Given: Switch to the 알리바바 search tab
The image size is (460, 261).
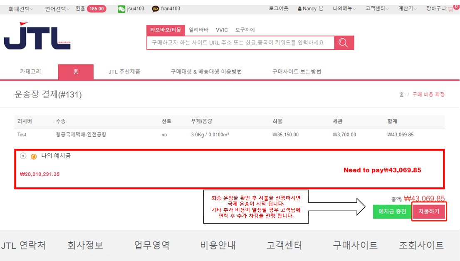Looking at the screenshot, I should point(198,30).
